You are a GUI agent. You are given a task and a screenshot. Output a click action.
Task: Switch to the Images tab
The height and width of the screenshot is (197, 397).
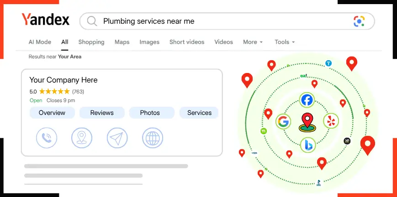(x=149, y=42)
